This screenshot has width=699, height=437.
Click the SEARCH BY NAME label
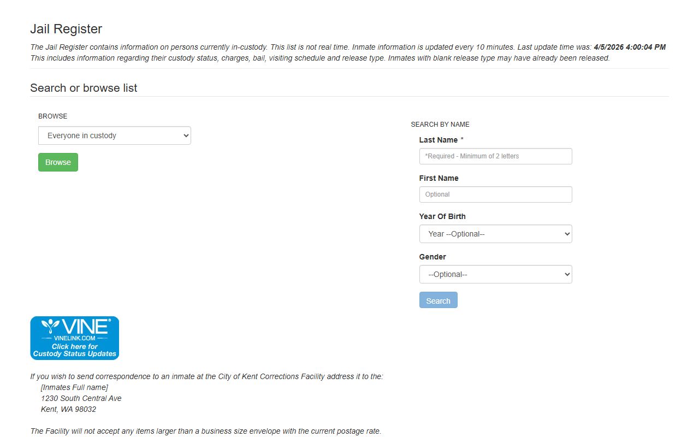point(440,125)
